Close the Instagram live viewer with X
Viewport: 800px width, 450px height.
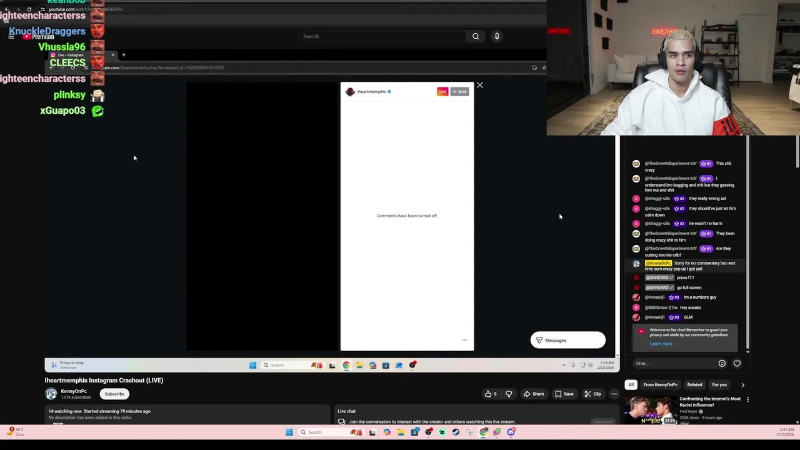[x=479, y=85]
